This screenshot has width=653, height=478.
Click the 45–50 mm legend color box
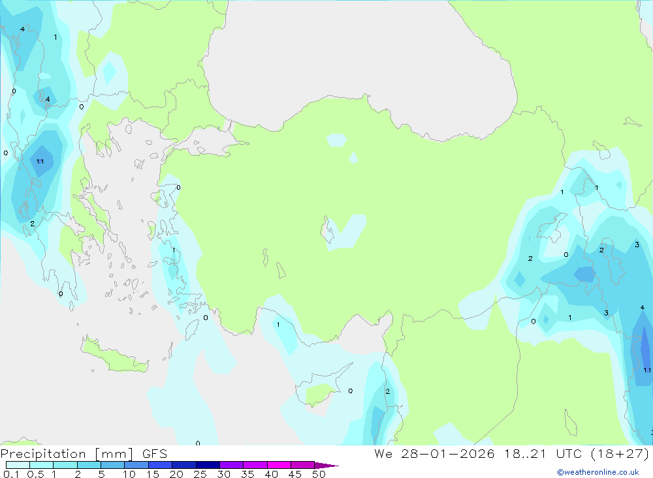[x=303, y=465]
